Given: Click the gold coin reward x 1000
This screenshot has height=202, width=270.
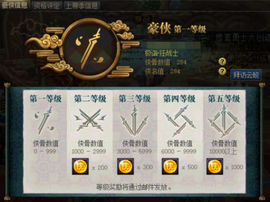Looking at the screenshot, I should (x=215, y=166).
